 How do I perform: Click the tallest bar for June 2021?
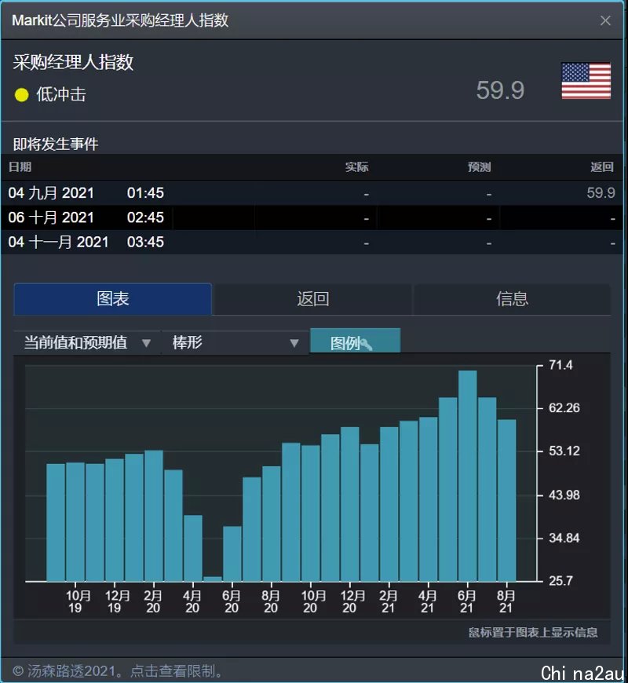467,476
